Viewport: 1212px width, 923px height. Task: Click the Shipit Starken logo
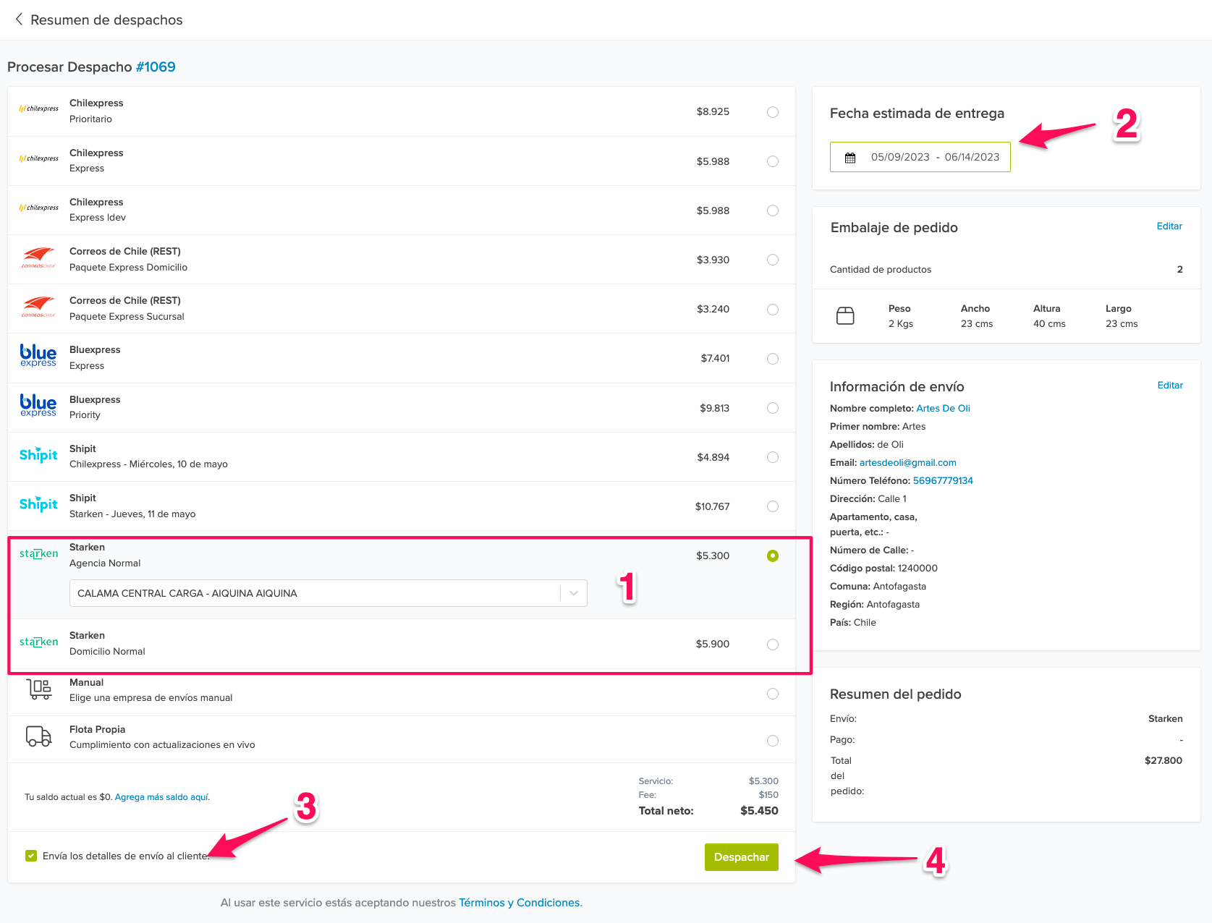pos(38,504)
